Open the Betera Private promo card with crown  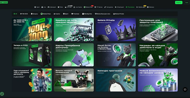click(x=116, y=29)
